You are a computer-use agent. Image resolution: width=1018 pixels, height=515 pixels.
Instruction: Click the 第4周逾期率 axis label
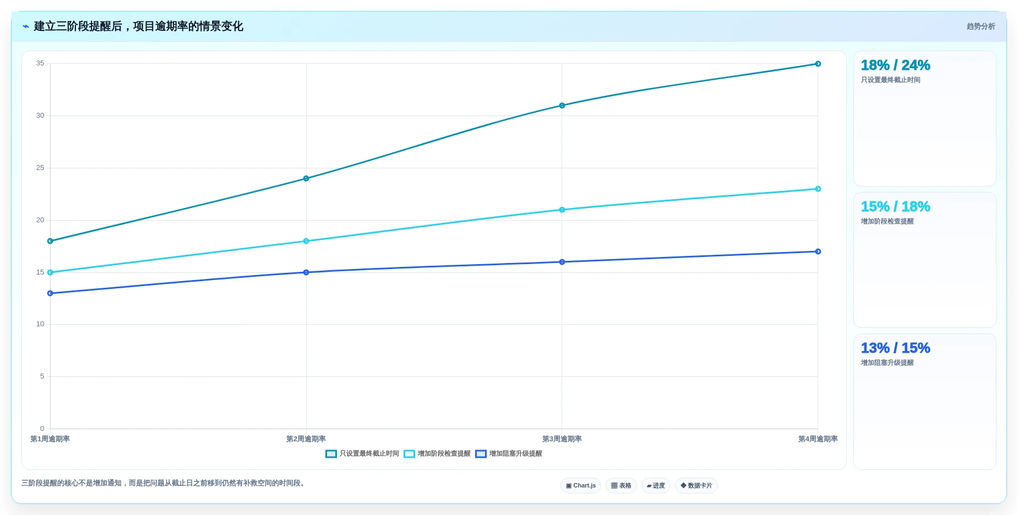818,439
